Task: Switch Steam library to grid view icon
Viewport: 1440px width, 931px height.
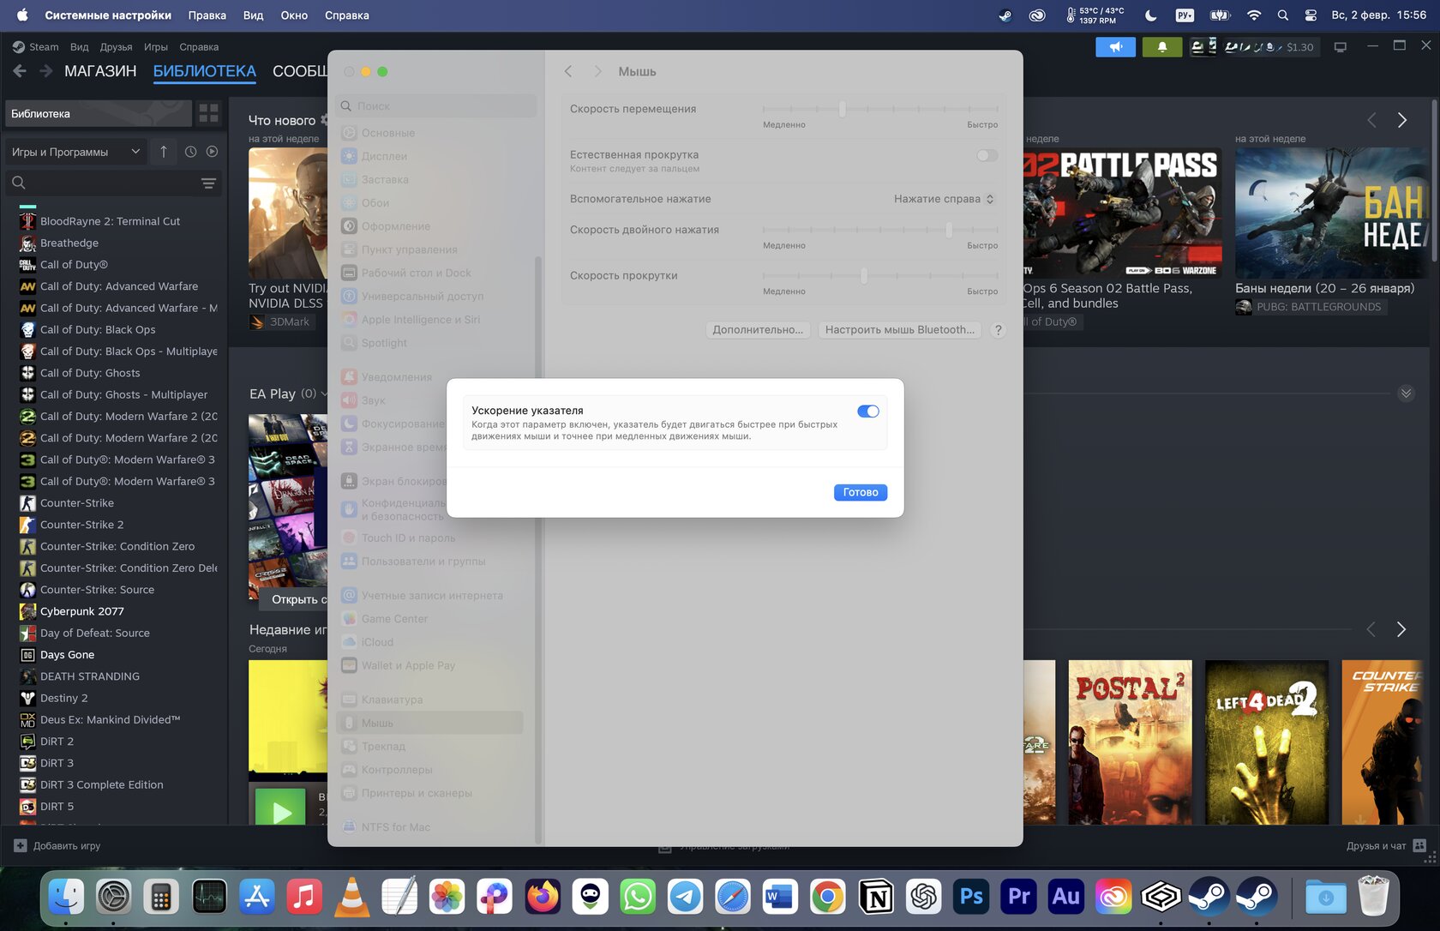Action: tap(208, 113)
